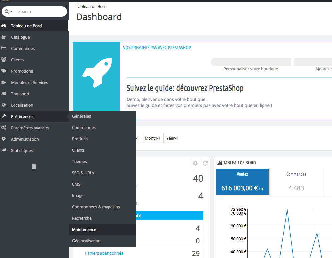Click the Modules et Services puzzle icon
The image size is (332, 258).
[x=4, y=82]
